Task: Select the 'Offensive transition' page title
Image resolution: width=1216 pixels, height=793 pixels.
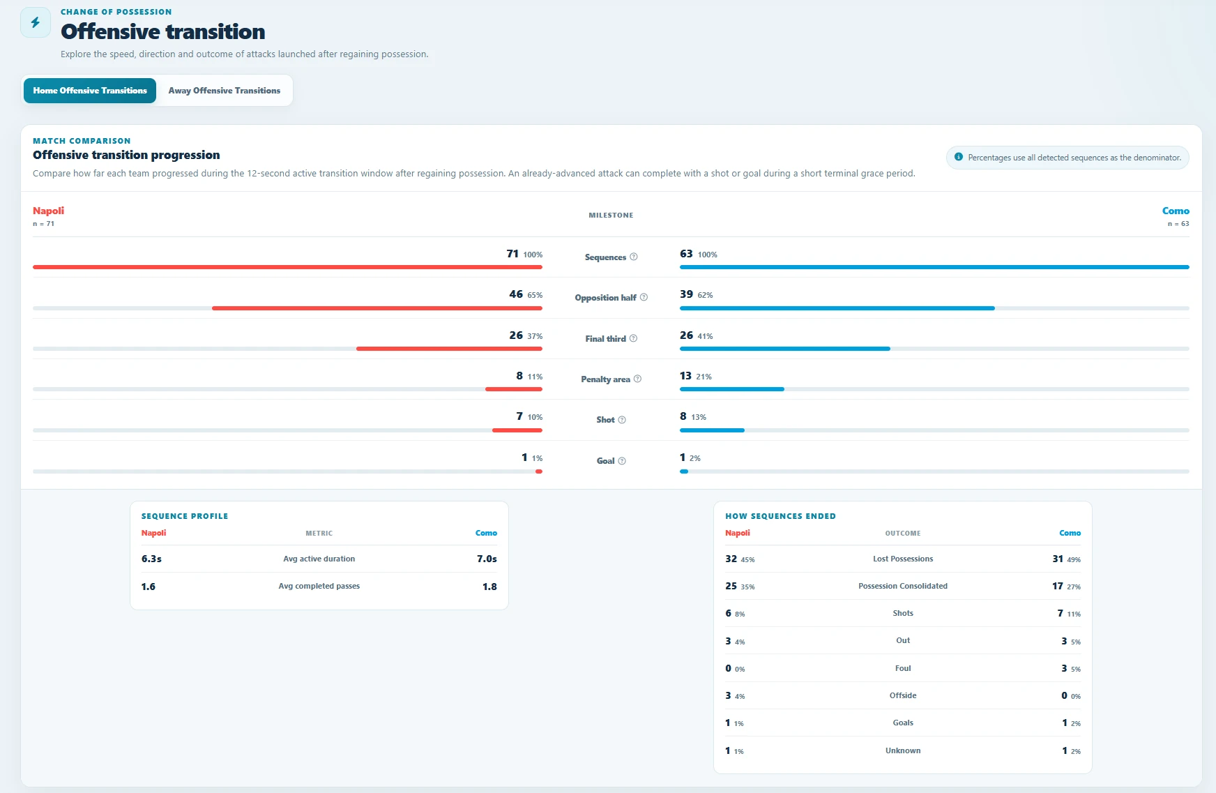Action: point(163,31)
